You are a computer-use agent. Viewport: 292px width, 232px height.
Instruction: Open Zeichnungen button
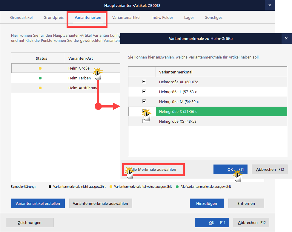(30, 222)
